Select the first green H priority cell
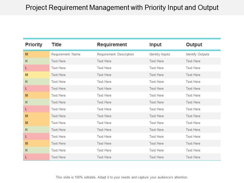 pyautogui.click(x=36, y=61)
